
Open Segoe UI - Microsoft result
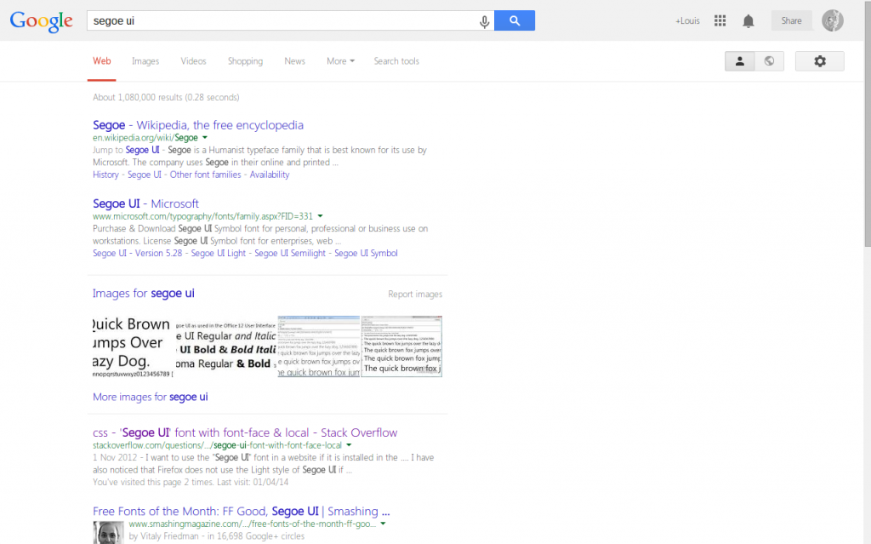tap(145, 203)
